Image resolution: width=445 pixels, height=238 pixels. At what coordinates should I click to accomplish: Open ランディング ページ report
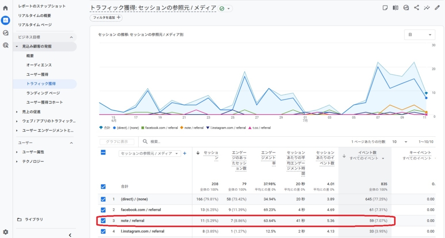click(x=43, y=93)
